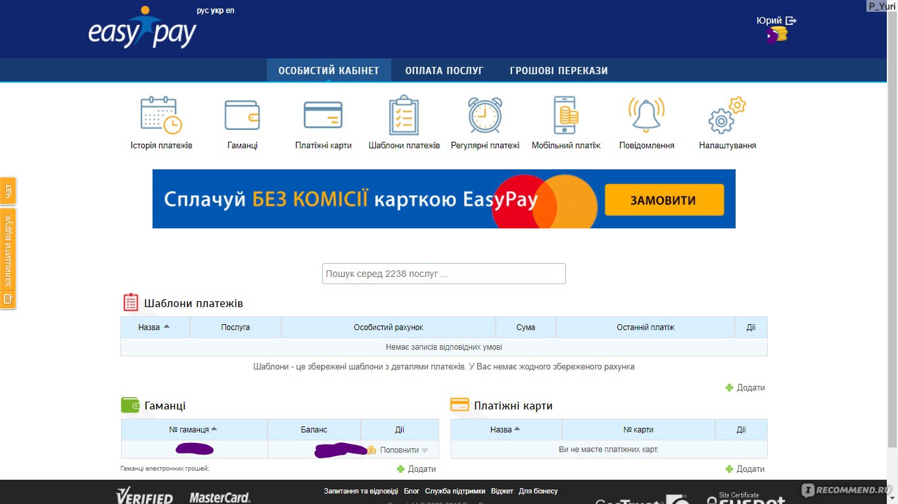This screenshot has height=504, width=898.
Task: Click the Особистий рахунок column header
Action: click(x=389, y=327)
